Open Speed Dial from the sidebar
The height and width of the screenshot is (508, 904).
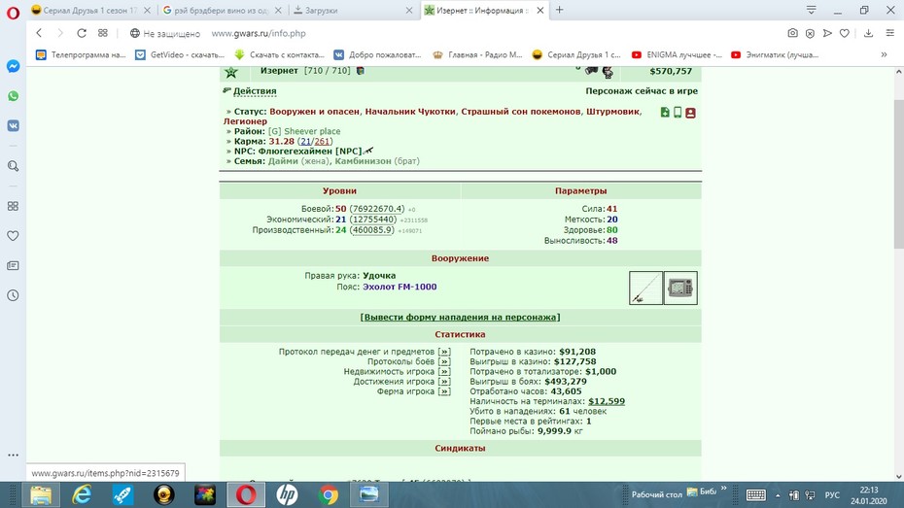(14, 206)
